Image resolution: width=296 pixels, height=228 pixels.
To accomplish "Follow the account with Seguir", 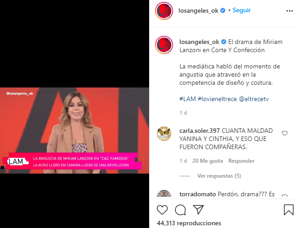I will click(241, 10).
